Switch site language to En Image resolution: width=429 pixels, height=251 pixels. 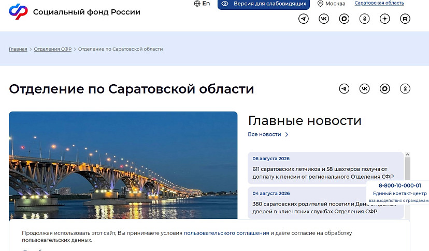pyautogui.click(x=202, y=4)
